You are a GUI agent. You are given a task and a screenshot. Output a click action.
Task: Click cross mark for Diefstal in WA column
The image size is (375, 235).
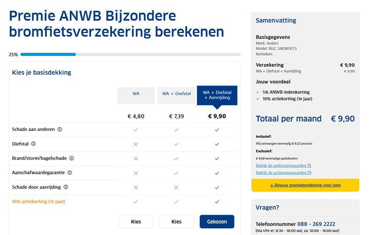[x=136, y=144]
